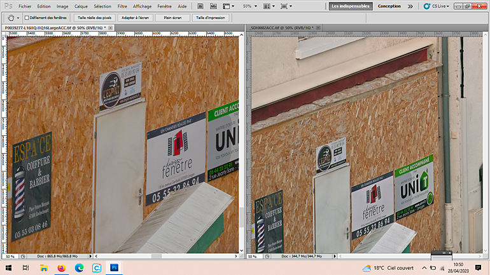This screenshot has height=275, width=490.
Task: Click Doc : 865,8 Mo status text
Action: click(57, 257)
